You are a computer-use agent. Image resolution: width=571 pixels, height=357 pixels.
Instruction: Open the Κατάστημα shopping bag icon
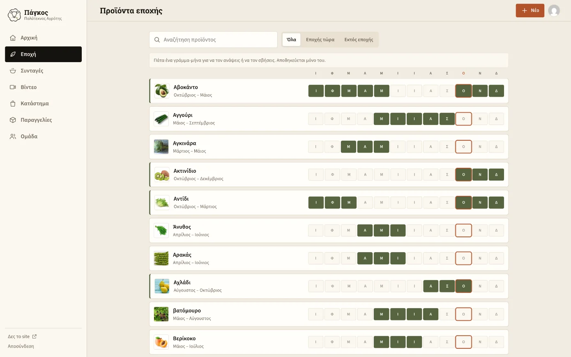13,104
